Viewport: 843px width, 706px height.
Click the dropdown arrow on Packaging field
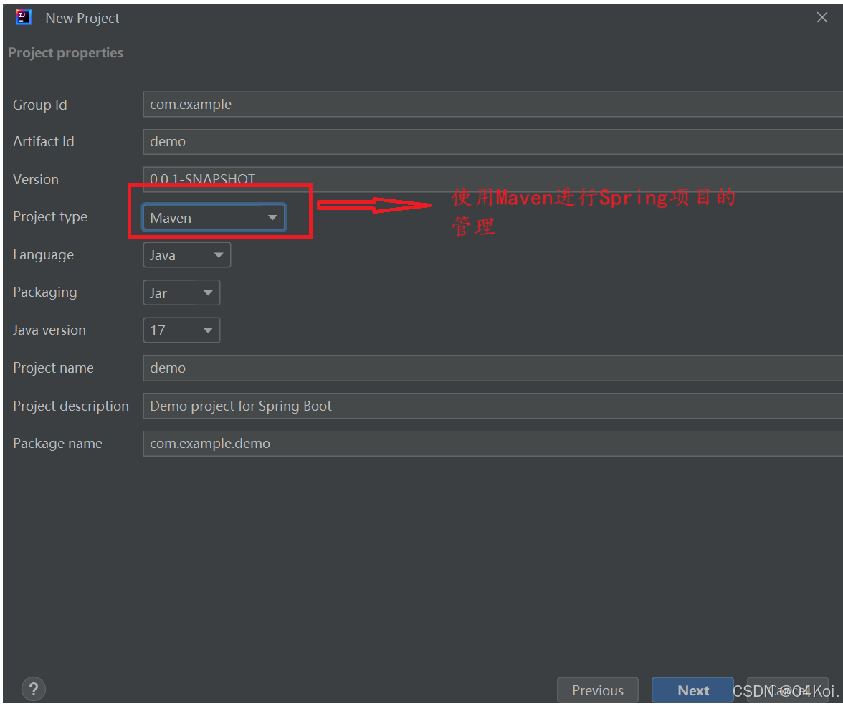coord(208,292)
